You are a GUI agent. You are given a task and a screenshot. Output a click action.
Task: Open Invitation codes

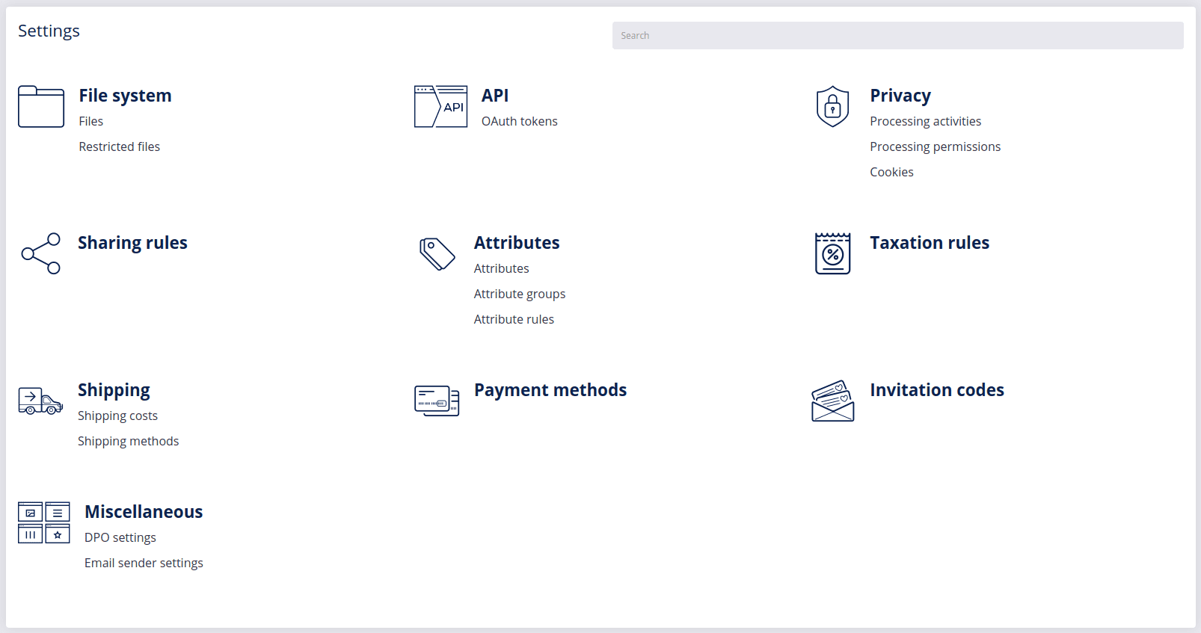(x=937, y=390)
